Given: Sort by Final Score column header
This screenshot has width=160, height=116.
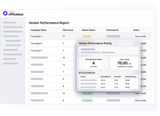Looking at the screenshot, I should tap(68, 30).
